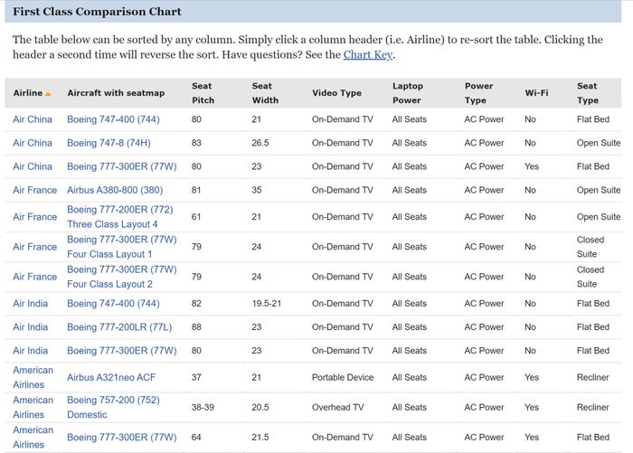The height and width of the screenshot is (453, 633).
Task: Open Airbus A380-800 (380) seatmap link
Action: click(x=115, y=190)
